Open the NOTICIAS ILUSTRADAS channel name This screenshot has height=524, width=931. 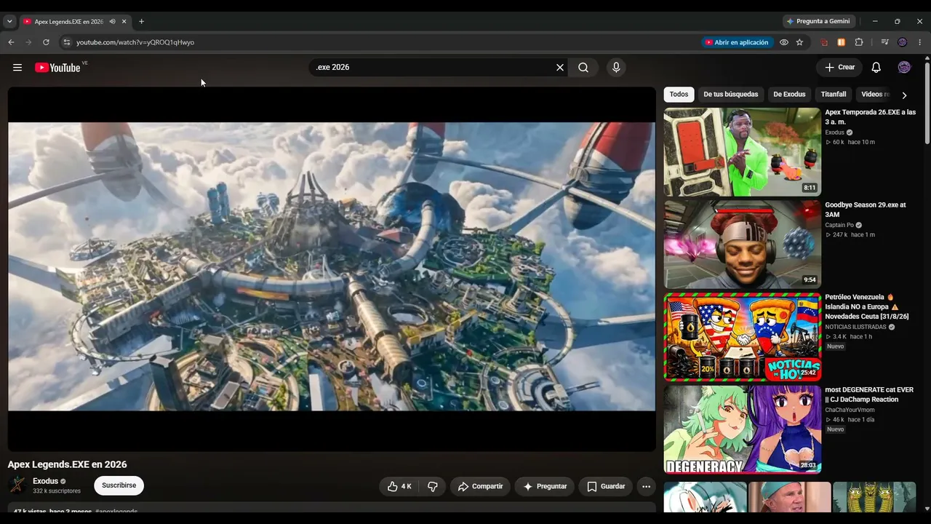click(x=855, y=327)
